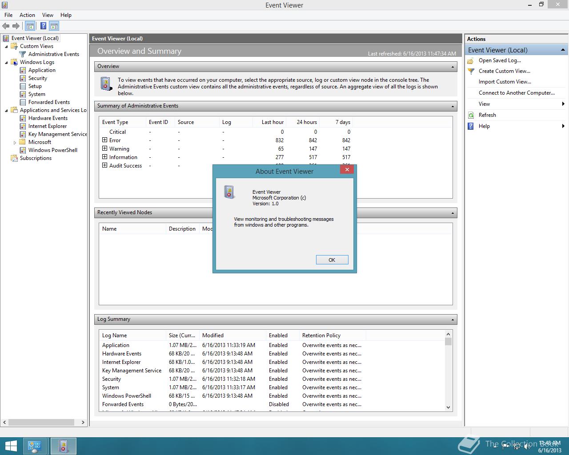Select the Hardware Events row in Log Summary

[271, 354]
